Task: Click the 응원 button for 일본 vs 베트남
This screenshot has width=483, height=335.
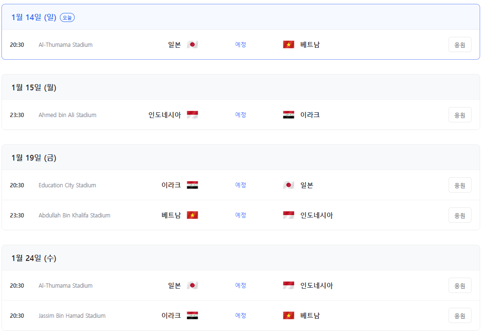Action: pyautogui.click(x=459, y=44)
